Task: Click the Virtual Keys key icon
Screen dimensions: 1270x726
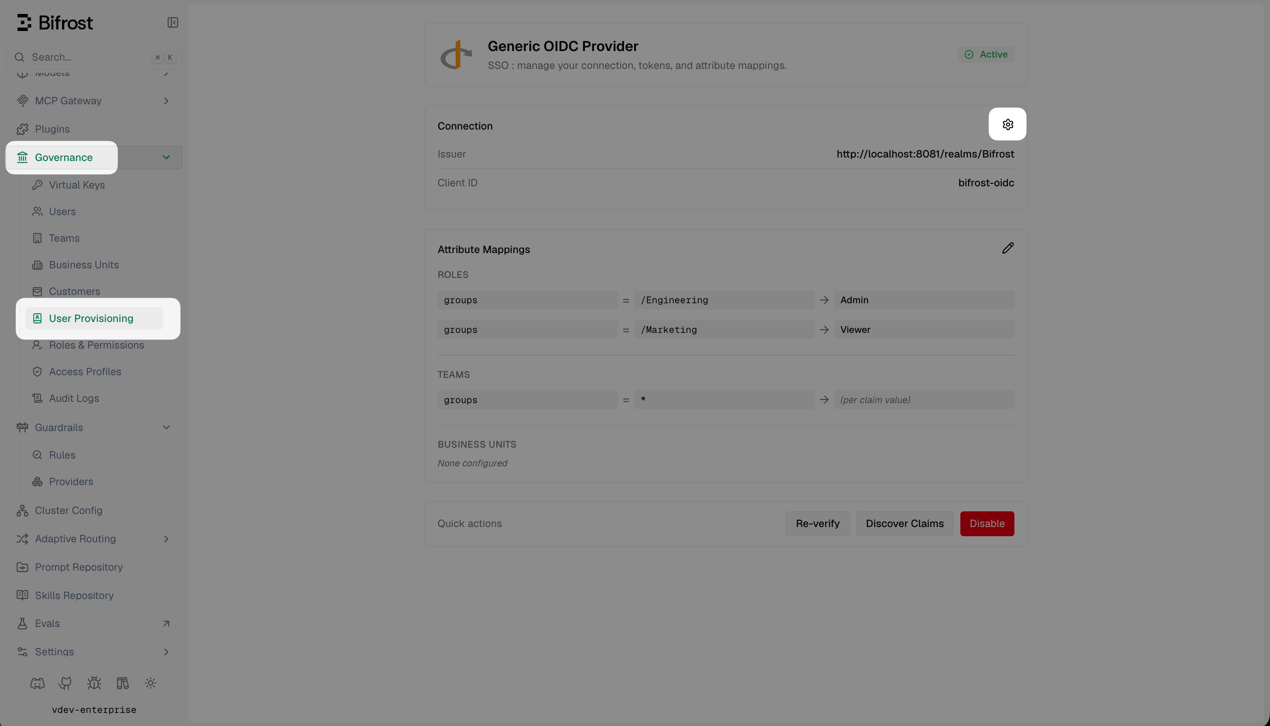Action: [38, 185]
